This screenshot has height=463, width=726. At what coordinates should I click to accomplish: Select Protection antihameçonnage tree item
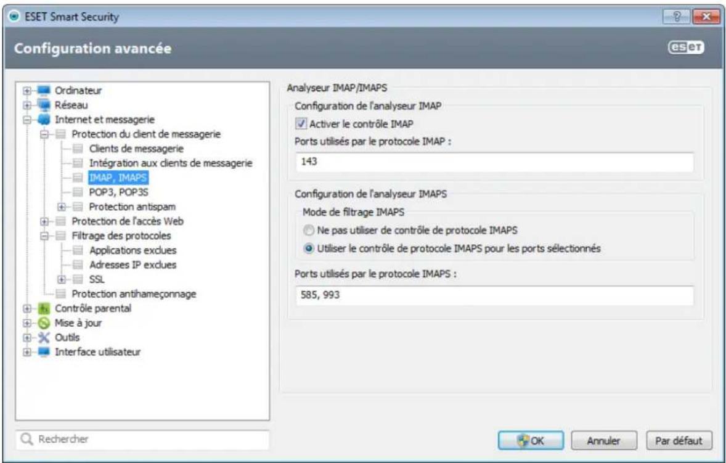tap(134, 294)
